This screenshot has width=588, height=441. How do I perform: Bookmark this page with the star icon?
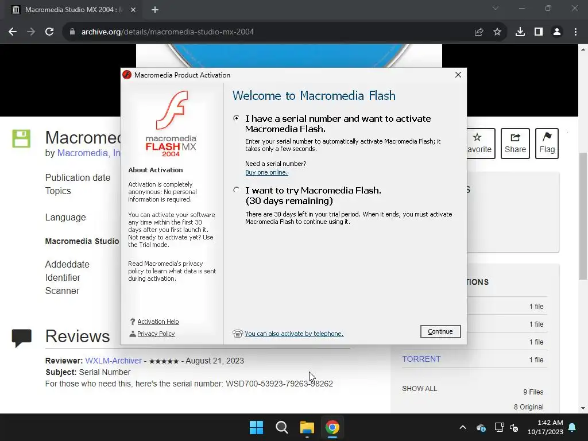tap(497, 32)
